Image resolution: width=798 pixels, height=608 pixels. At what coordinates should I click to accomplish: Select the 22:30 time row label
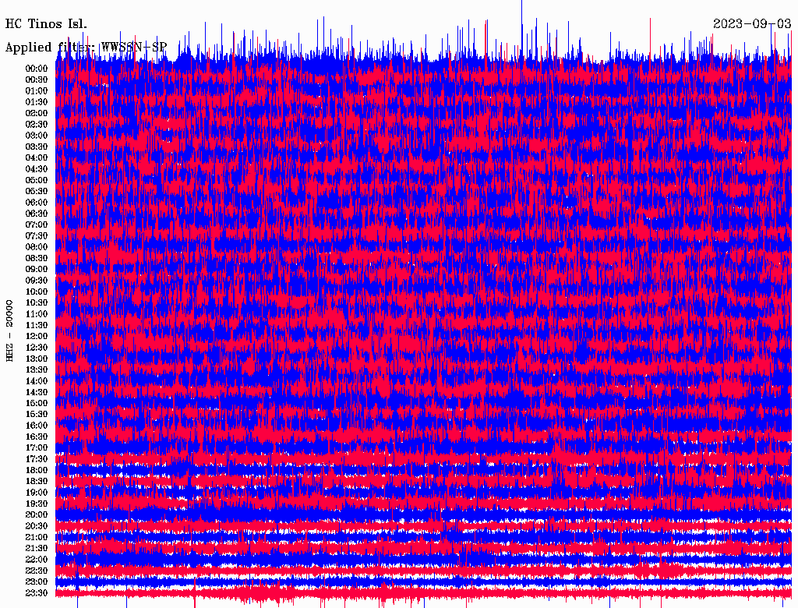point(37,571)
